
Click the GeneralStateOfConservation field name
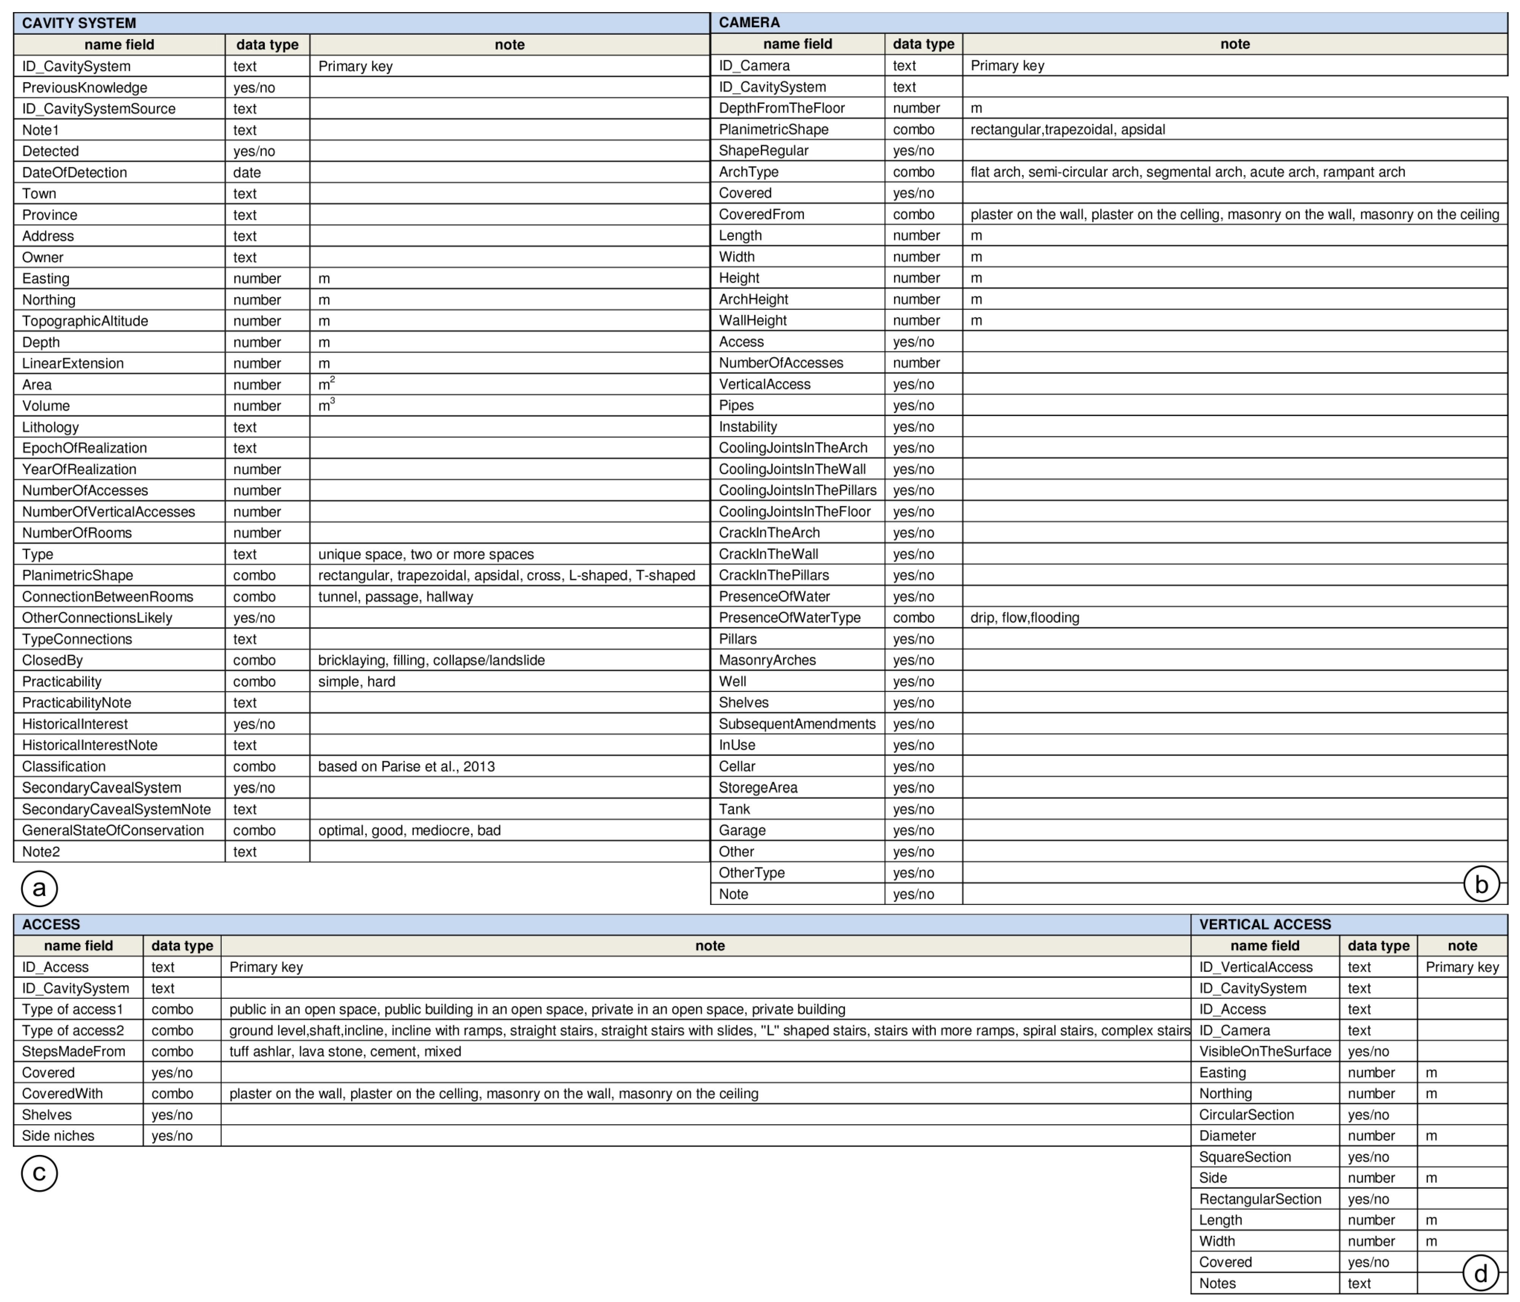[x=113, y=830]
